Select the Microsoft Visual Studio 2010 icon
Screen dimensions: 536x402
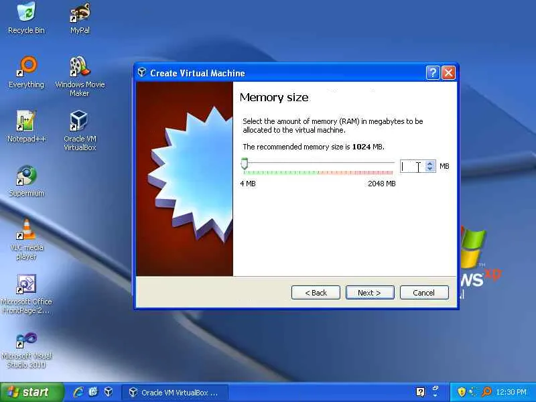[26, 349]
